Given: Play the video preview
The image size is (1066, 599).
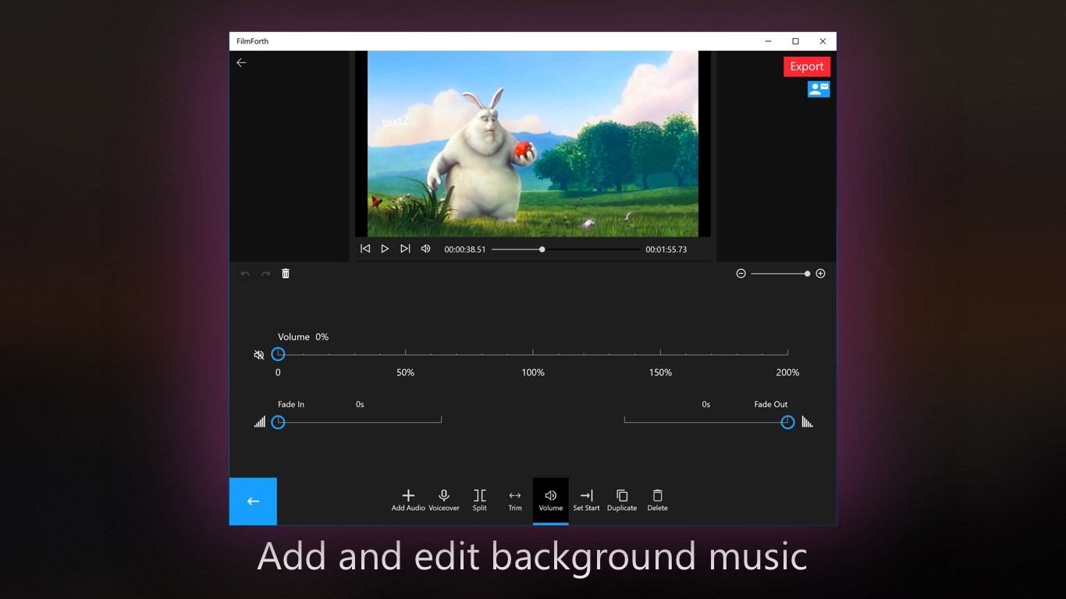Looking at the screenshot, I should (385, 249).
